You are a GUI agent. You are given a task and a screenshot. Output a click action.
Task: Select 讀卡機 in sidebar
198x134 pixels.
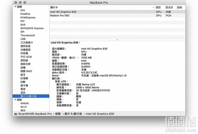coord(24,86)
